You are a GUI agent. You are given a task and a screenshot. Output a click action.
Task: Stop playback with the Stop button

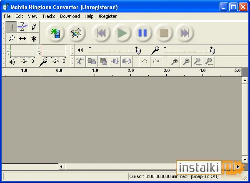tap(164, 33)
